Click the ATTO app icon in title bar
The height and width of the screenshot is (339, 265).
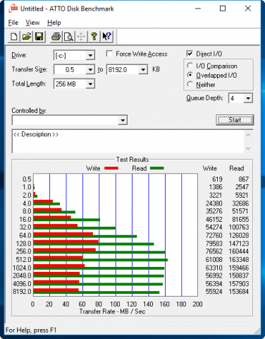tap(13, 8)
